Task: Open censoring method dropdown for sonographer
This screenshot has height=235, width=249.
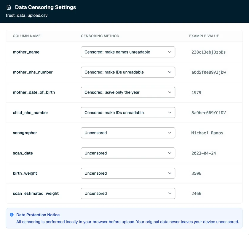Action: click(x=128, y=133)
